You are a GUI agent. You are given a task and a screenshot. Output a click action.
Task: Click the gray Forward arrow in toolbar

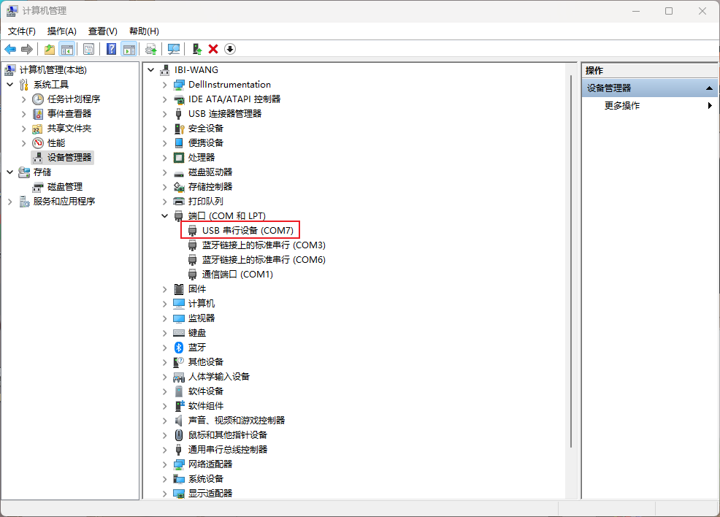click(27, 49)
